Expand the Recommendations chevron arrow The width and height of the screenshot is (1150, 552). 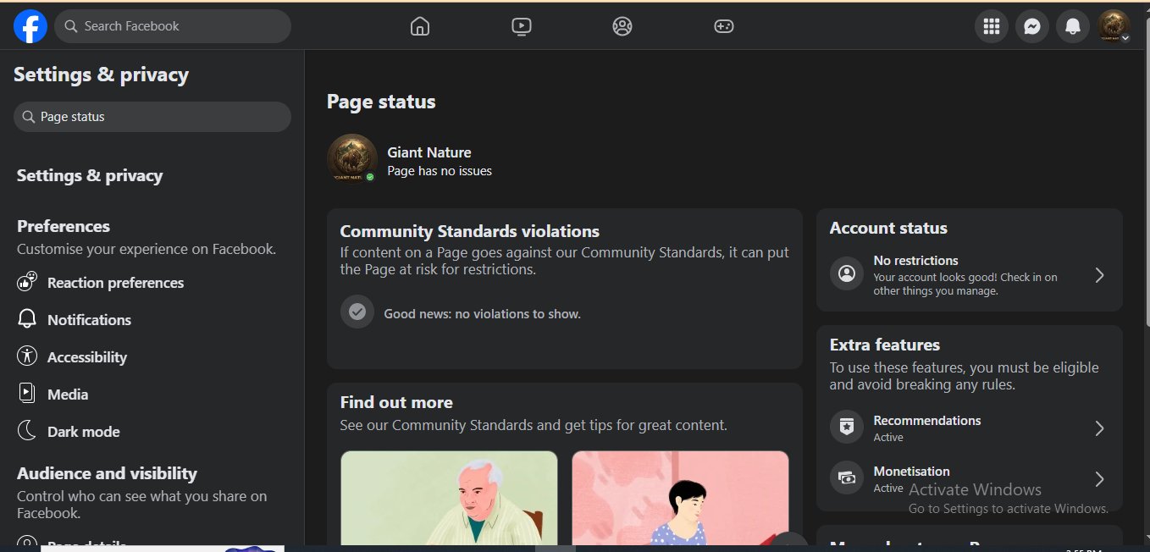pos(1099,428)
